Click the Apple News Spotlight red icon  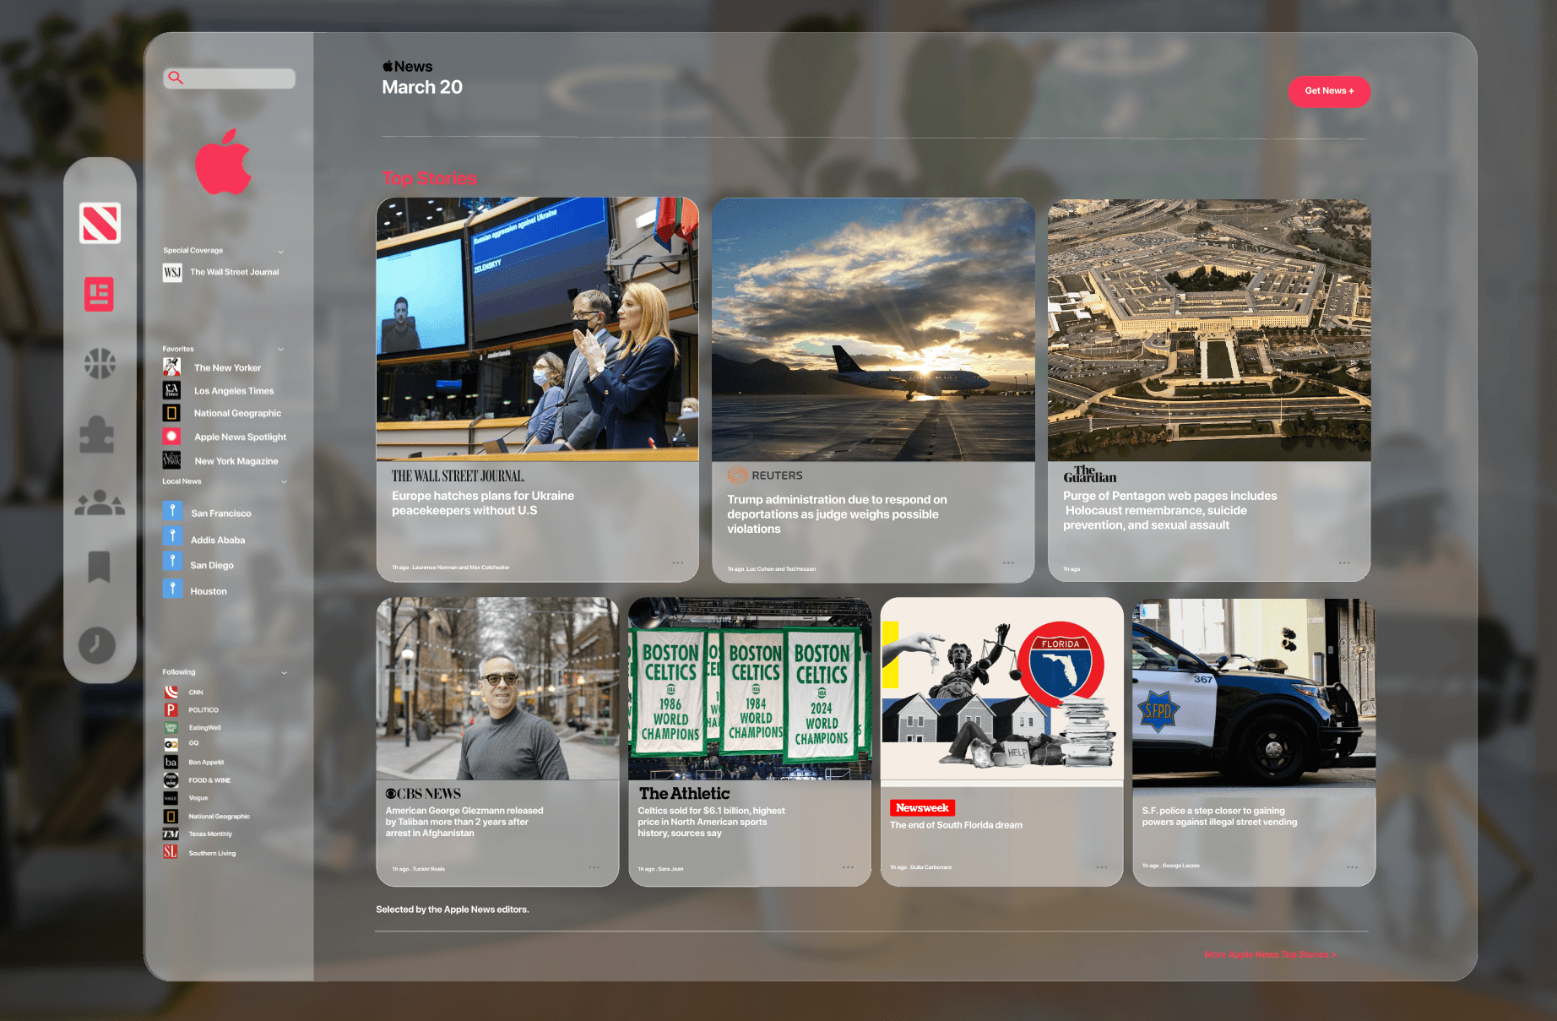(x=172, y=437)
